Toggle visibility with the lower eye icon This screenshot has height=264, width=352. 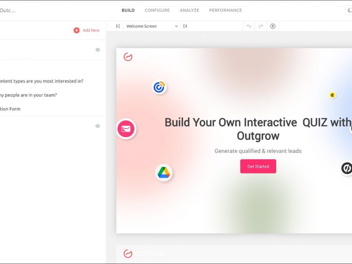tap(98, 126)
